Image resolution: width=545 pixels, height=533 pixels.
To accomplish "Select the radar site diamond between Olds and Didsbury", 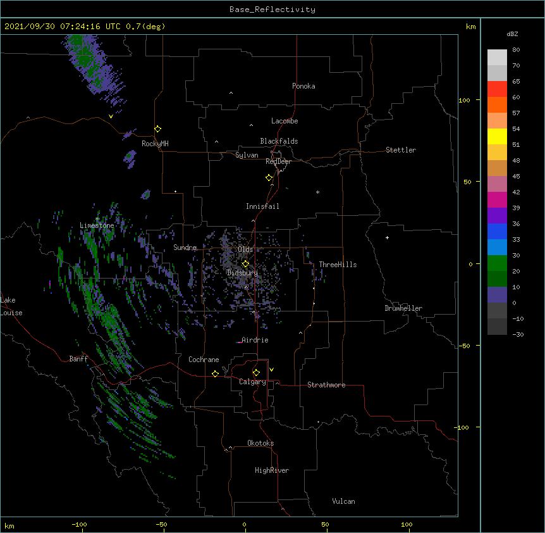I will coord(245,264).
